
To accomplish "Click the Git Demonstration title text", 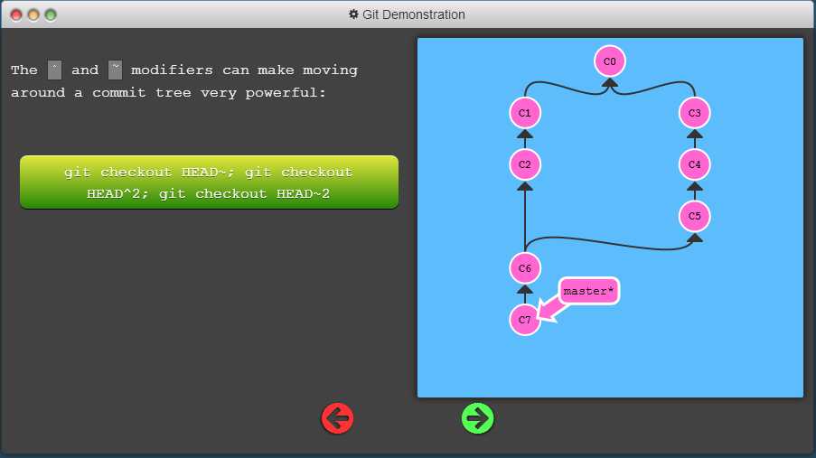I will pos(414,14).
